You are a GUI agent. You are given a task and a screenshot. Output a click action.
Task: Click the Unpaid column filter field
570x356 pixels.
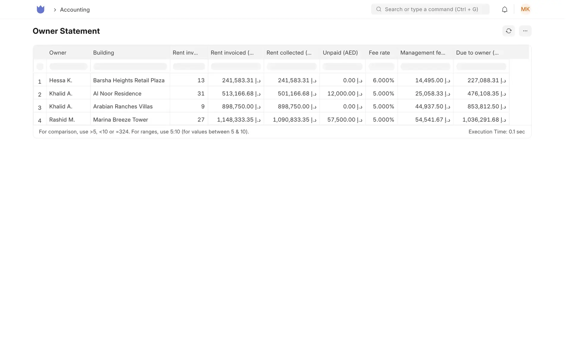(343, 66)
